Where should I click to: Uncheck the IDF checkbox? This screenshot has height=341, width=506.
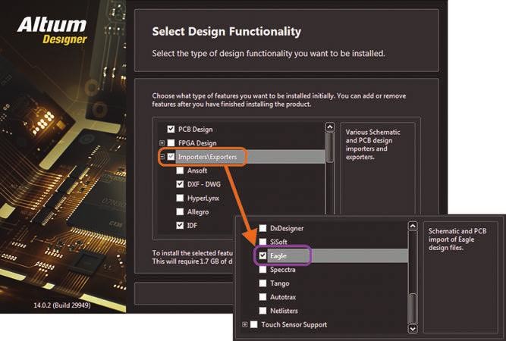click(180, 225)
